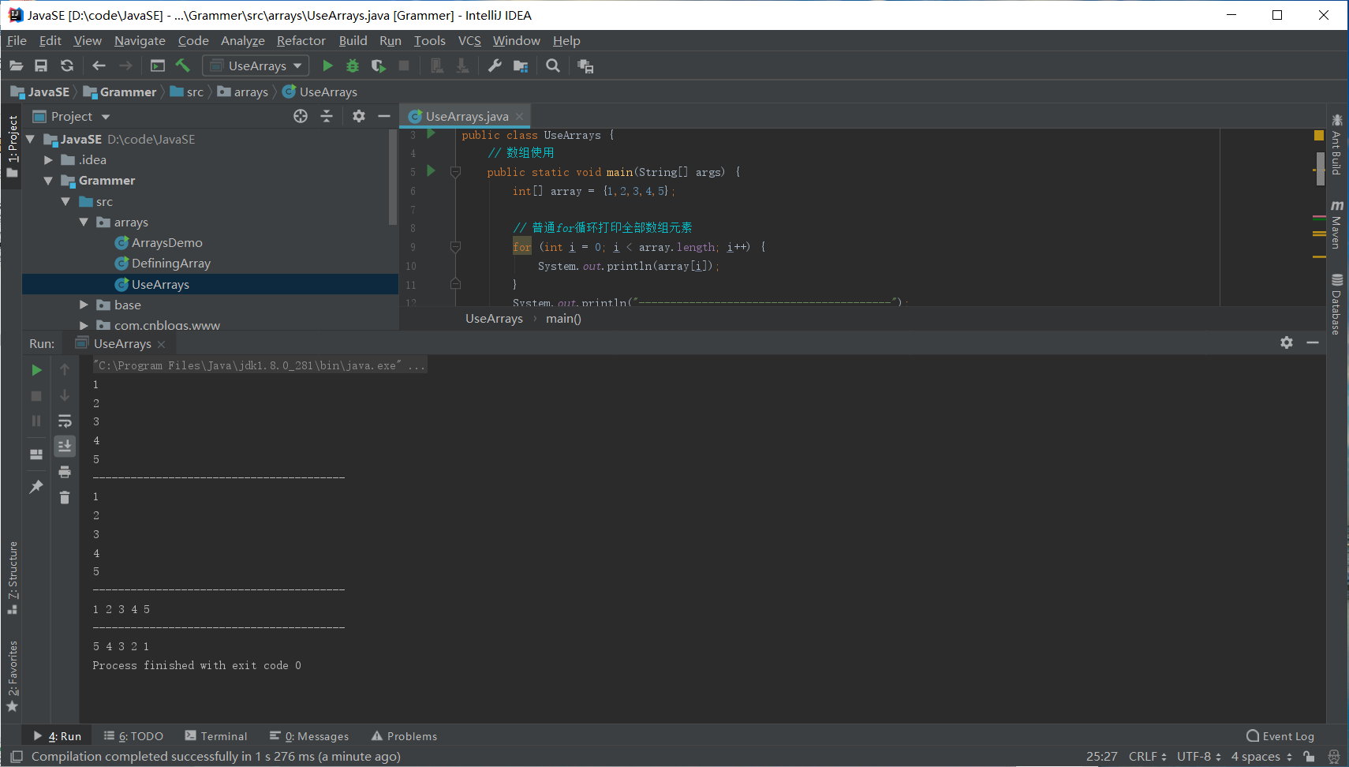Switch to the Terminal tool window tab

point(216,736)
